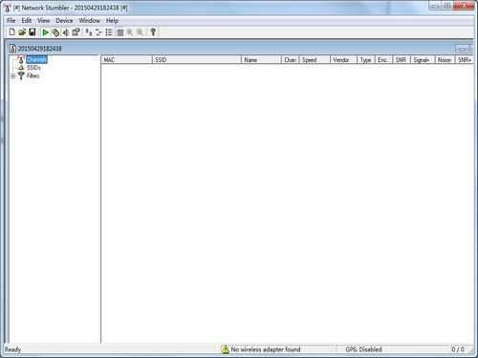Expand the Filters tree node
This screenshot has height=358, width=478.
(x=12, y=76)
